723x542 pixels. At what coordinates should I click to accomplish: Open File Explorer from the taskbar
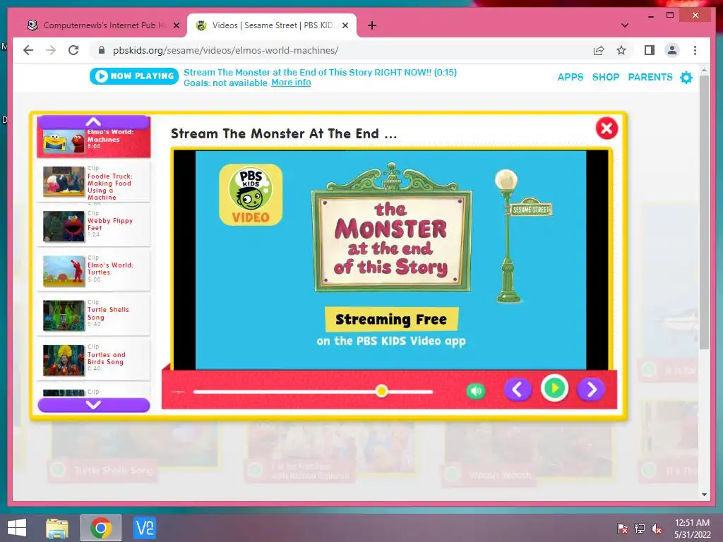(x=58, y=528)
